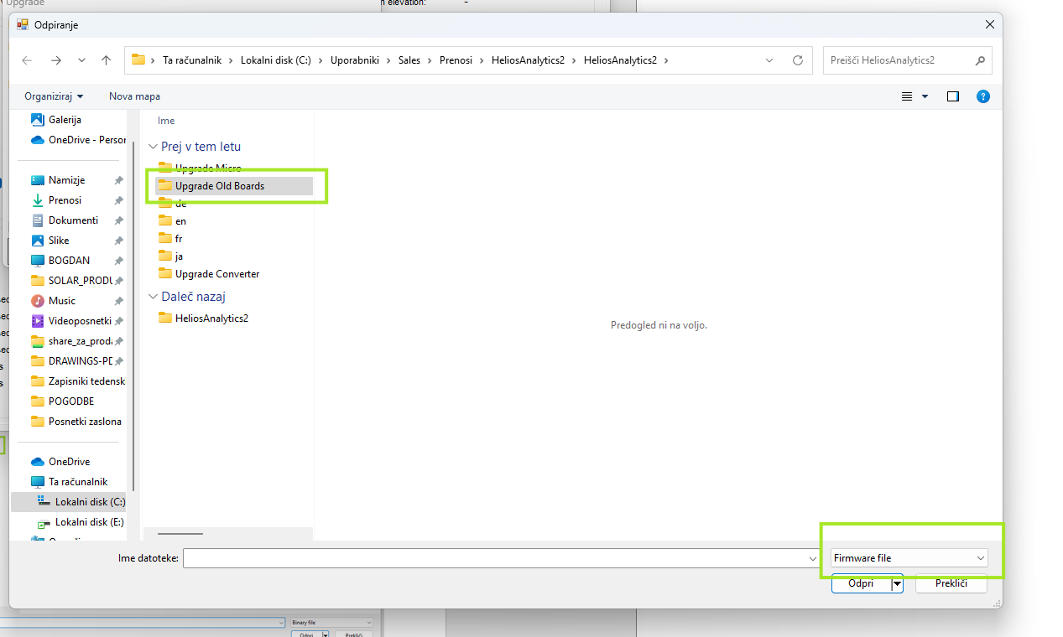The width and height of the screenshot is (1063, 637).
Task: Open help with the question mark icon
Action: click(983, 96)
